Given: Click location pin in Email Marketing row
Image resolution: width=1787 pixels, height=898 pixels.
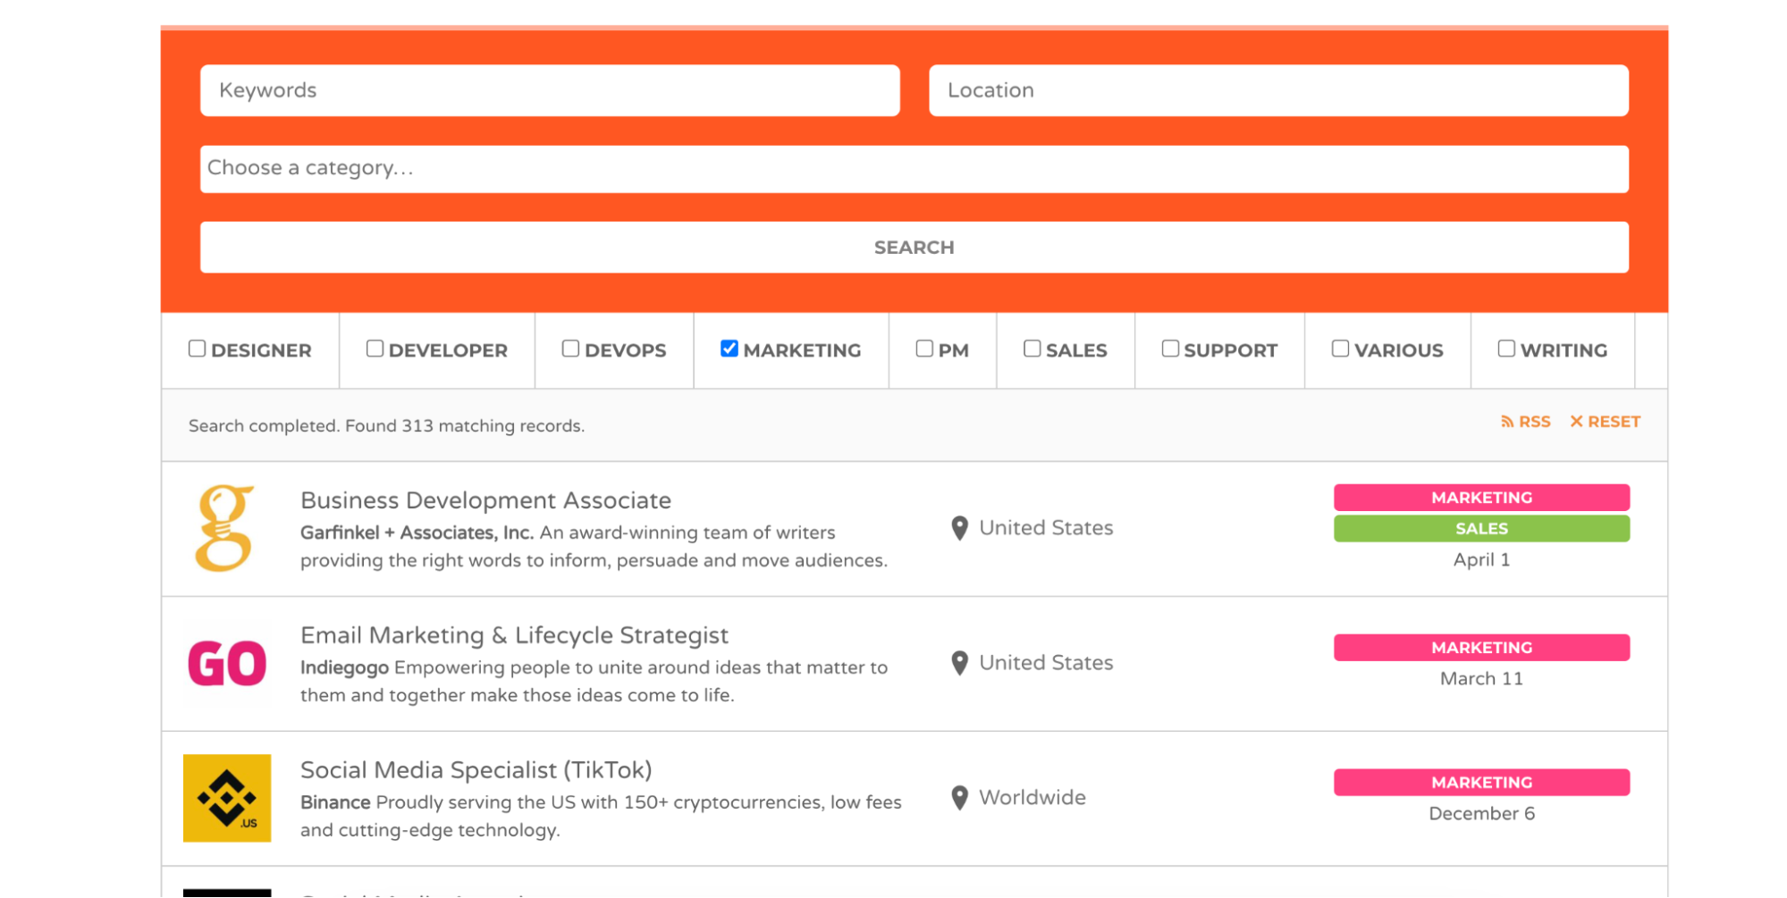Looking at the screenshot, I should click(959, 663).
